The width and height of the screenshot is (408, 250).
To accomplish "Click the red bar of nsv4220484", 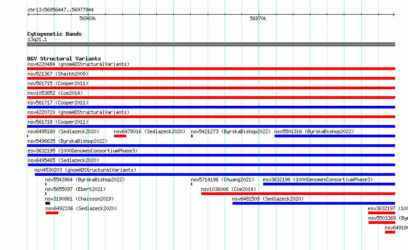I will click(x=211, y=69).
